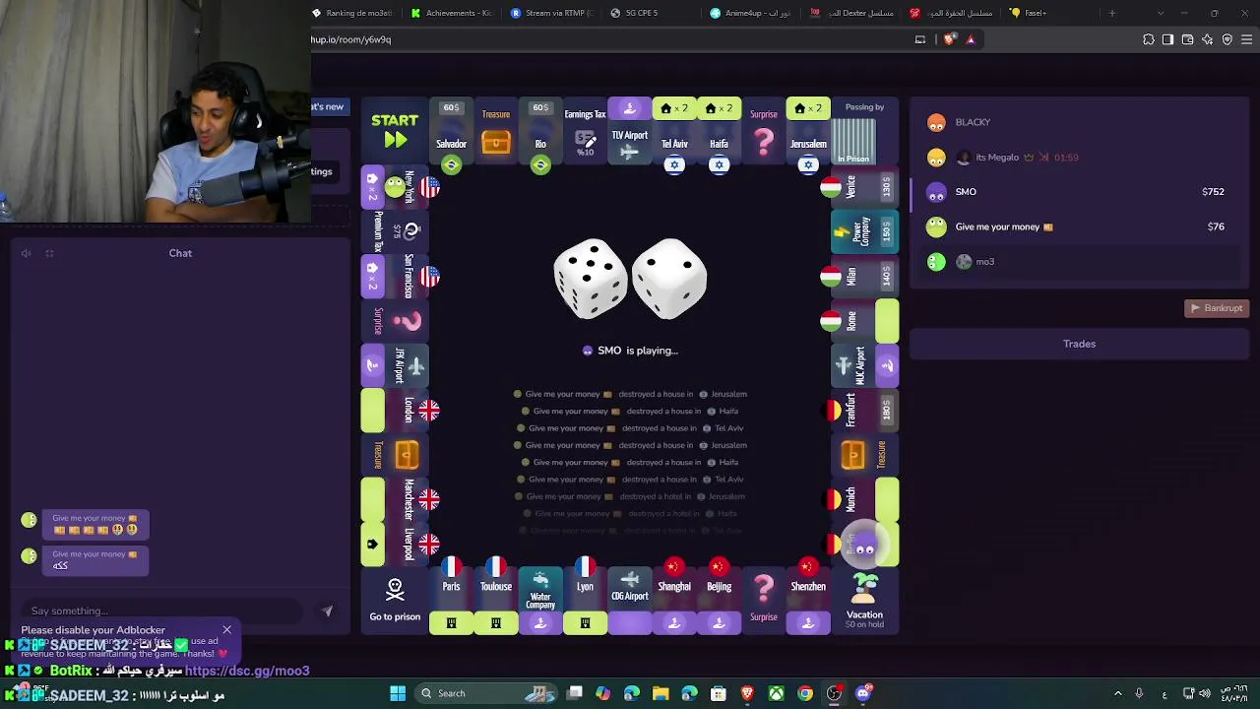
Task: Send the chat message with arrow icon
Action: point(328,611)
